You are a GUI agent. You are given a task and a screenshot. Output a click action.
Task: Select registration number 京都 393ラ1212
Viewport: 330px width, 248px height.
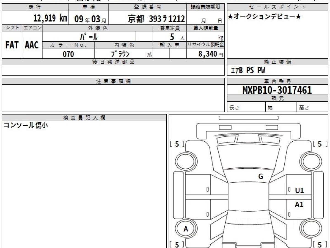point(156,19)
